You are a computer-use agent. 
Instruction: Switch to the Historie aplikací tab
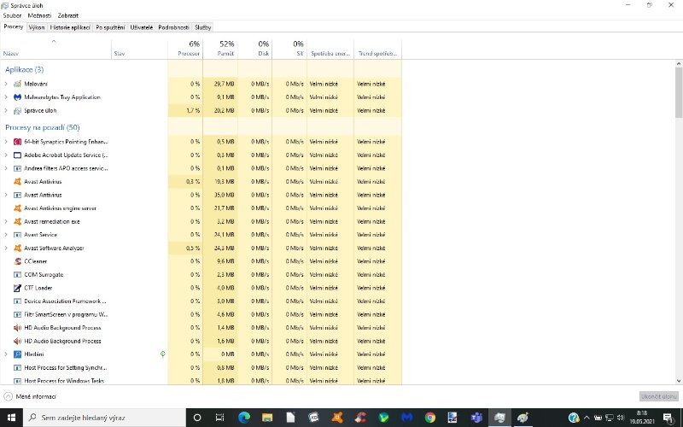click(x=70, y=27)
